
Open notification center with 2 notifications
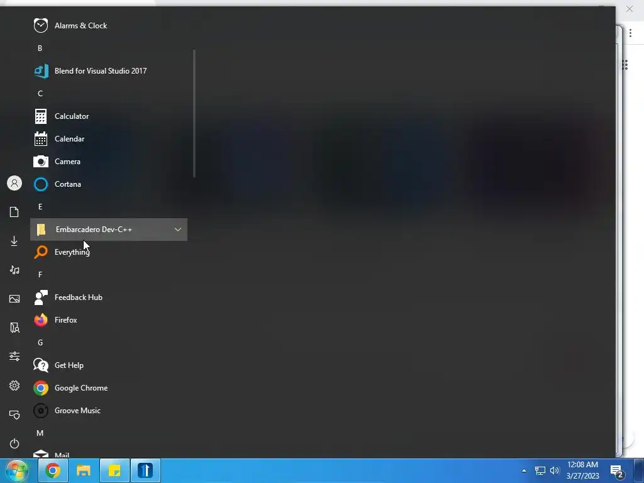click(x=616, y=472)
